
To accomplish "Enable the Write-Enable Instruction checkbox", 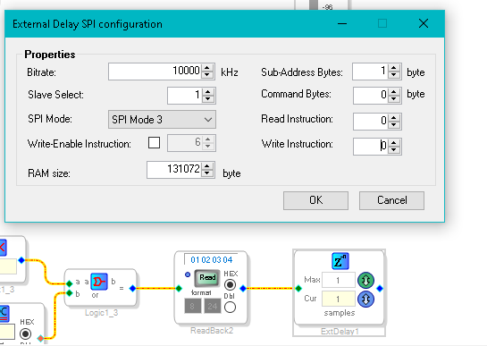I will pos(154,143).
